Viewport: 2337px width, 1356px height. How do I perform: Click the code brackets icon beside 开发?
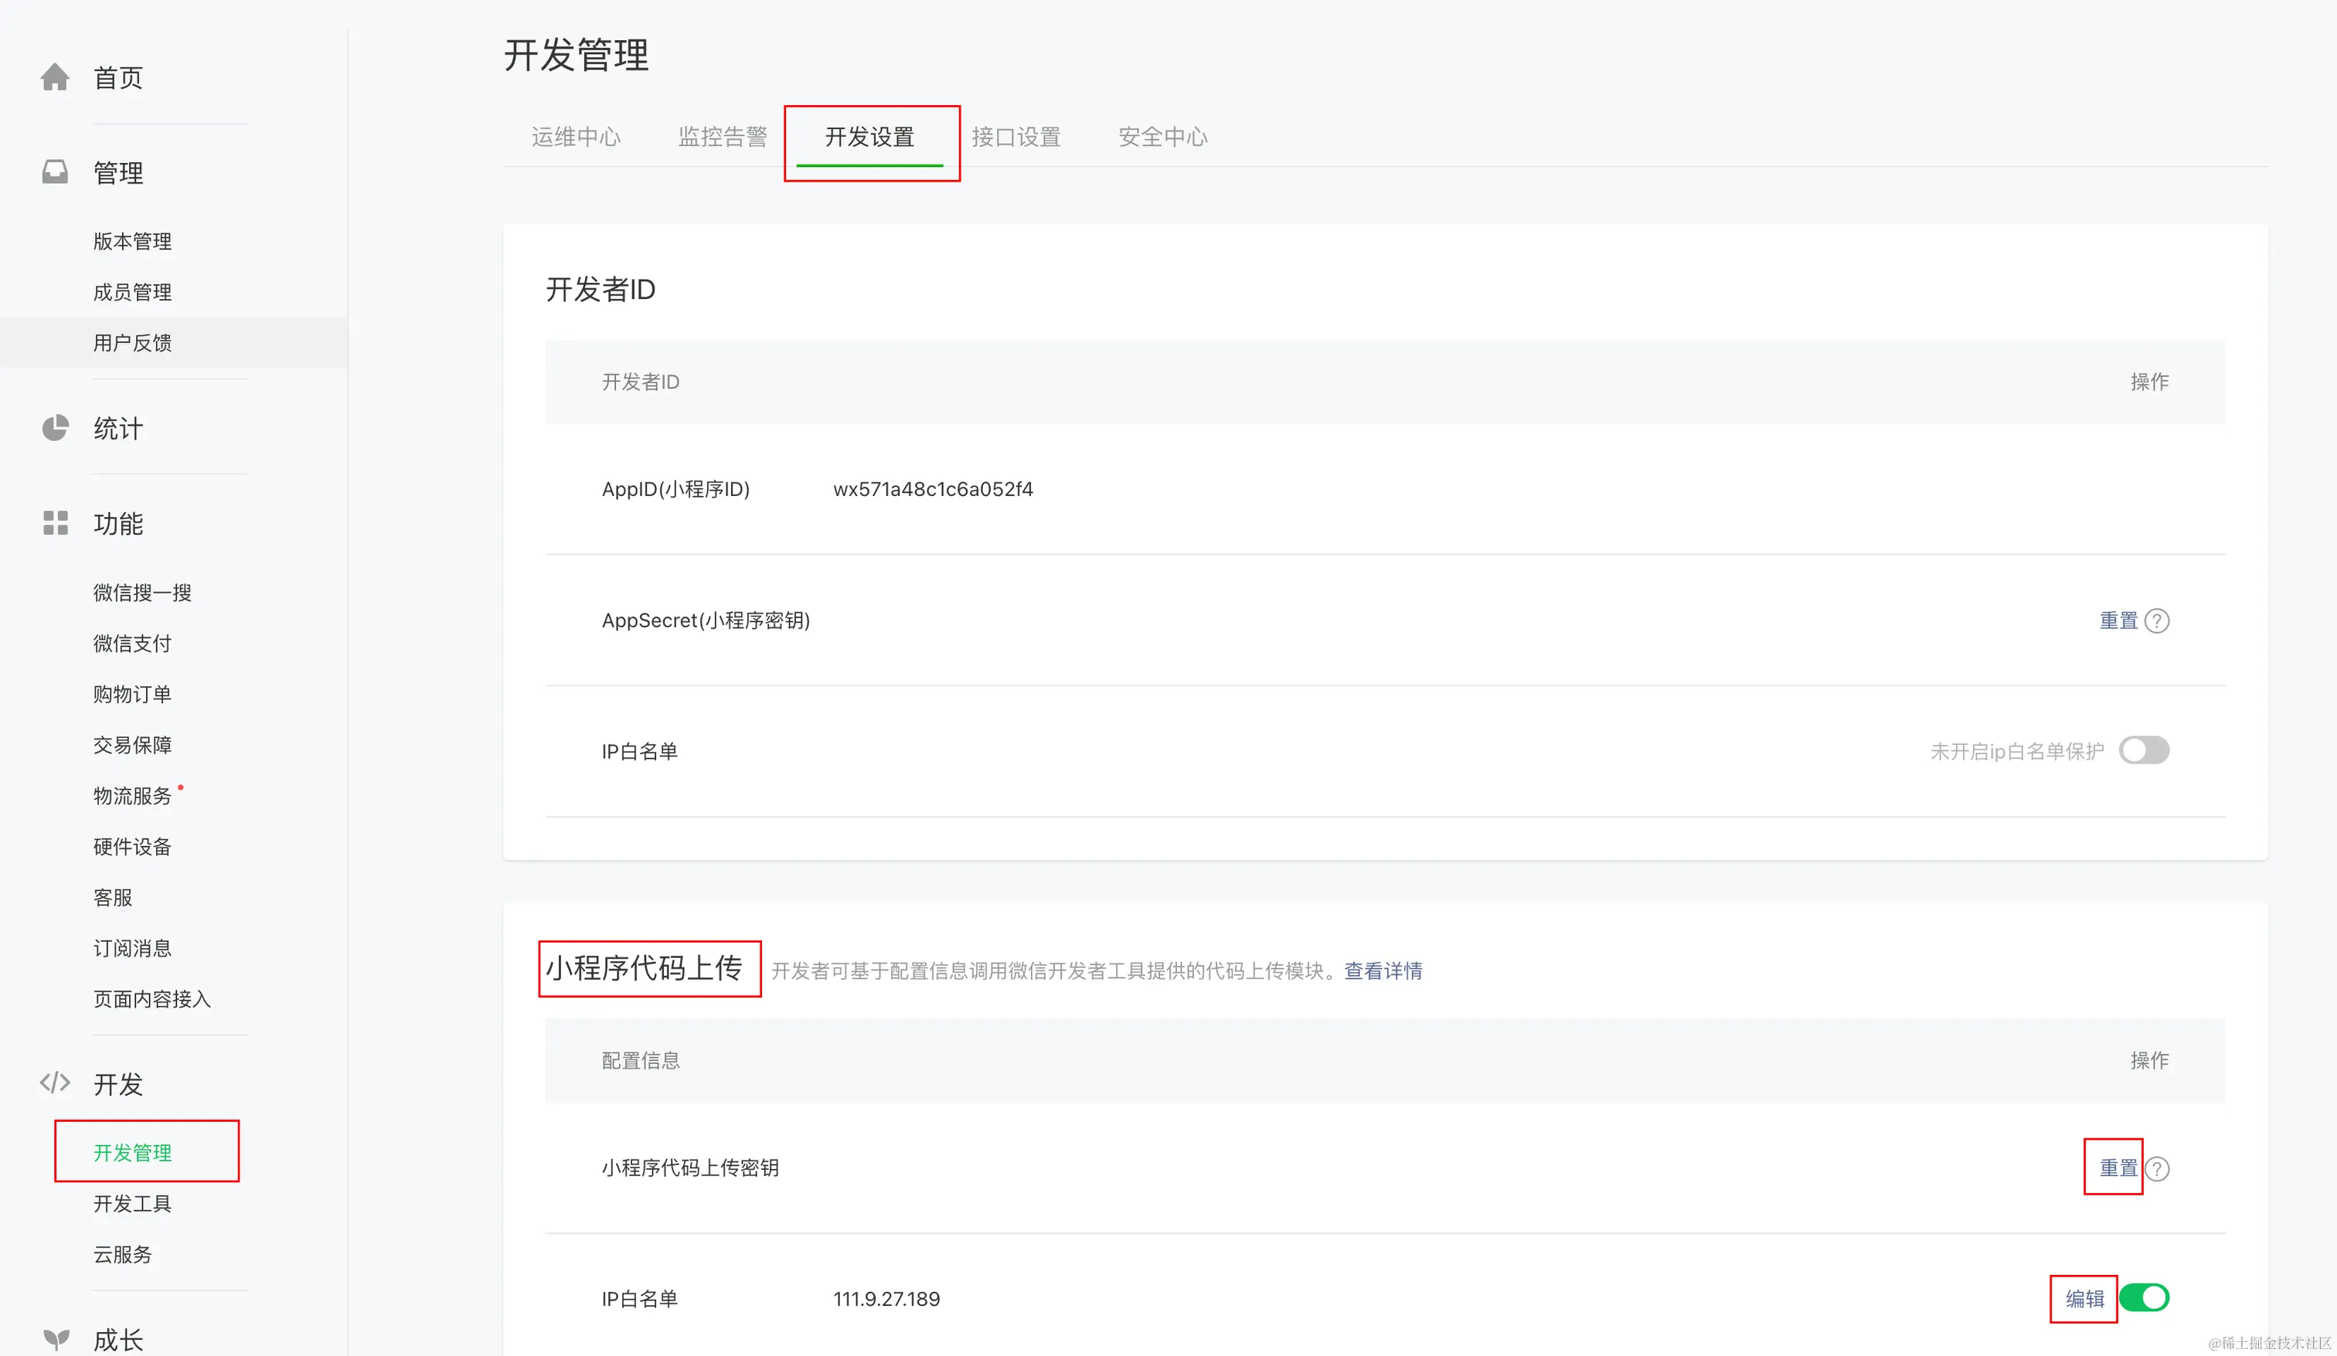click(x=55, y=1082)
